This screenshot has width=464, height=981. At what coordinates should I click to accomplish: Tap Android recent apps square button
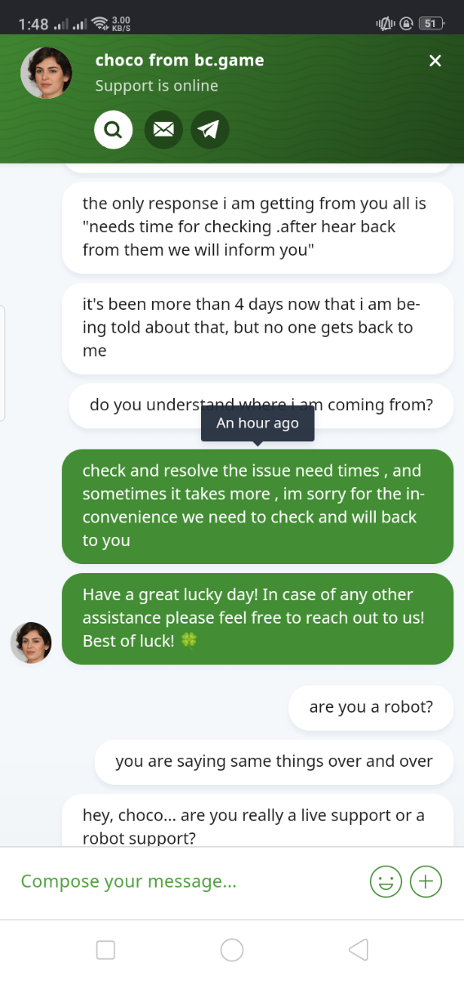click(105, 949)
